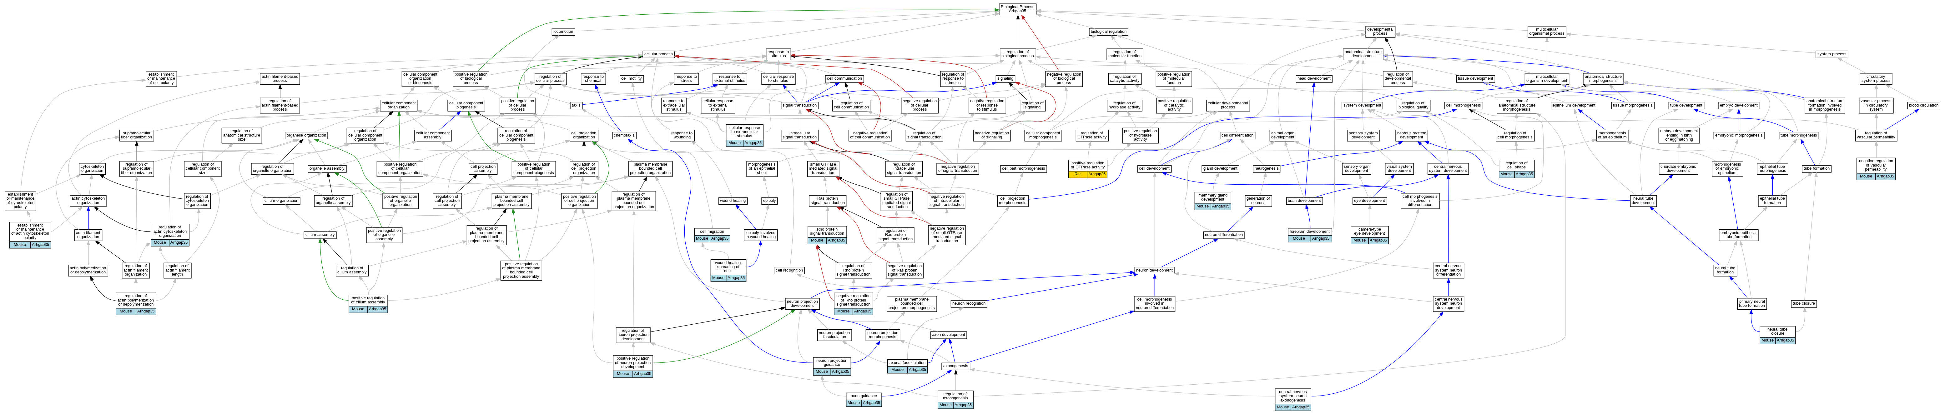Select the locomotion node

tap(563, 32)
